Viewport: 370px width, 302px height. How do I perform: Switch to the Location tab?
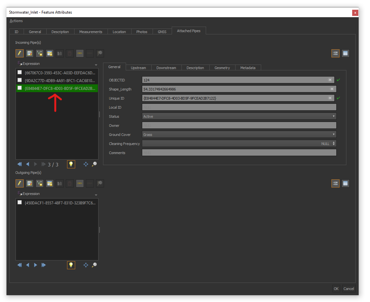pyautogui.click(x=119, y=32)
